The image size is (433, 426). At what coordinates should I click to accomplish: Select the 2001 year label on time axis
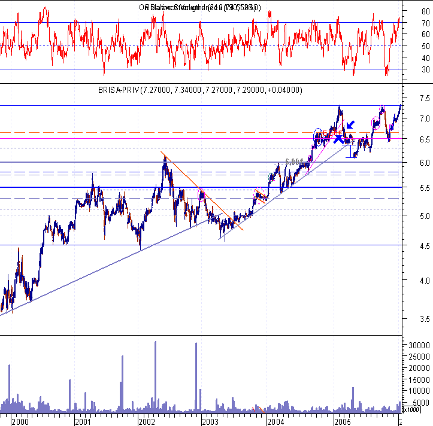(x=83, y=422)
